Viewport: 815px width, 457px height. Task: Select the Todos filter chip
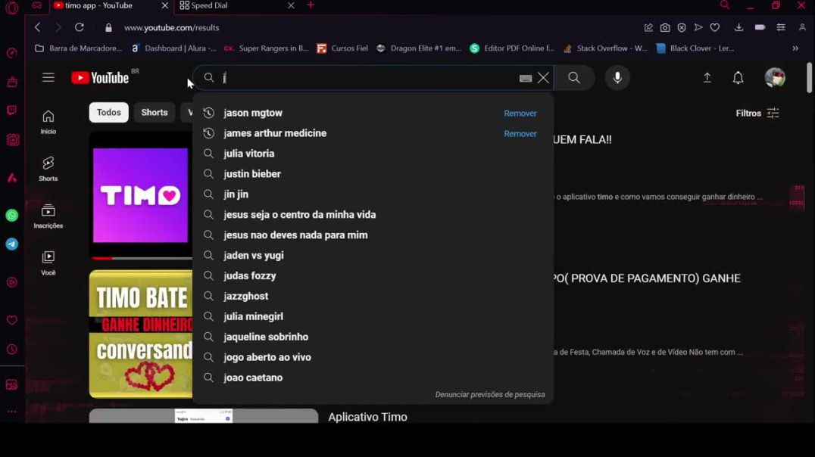(x=108, y=112)
